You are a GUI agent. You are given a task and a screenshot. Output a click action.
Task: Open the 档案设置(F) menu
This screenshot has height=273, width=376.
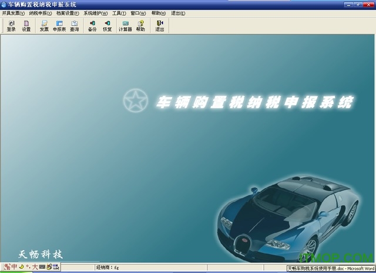pos(68,13)
